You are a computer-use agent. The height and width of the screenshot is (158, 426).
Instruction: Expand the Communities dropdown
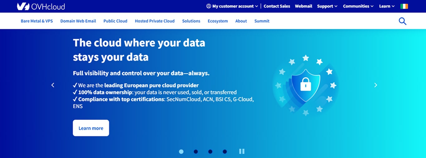358,6
